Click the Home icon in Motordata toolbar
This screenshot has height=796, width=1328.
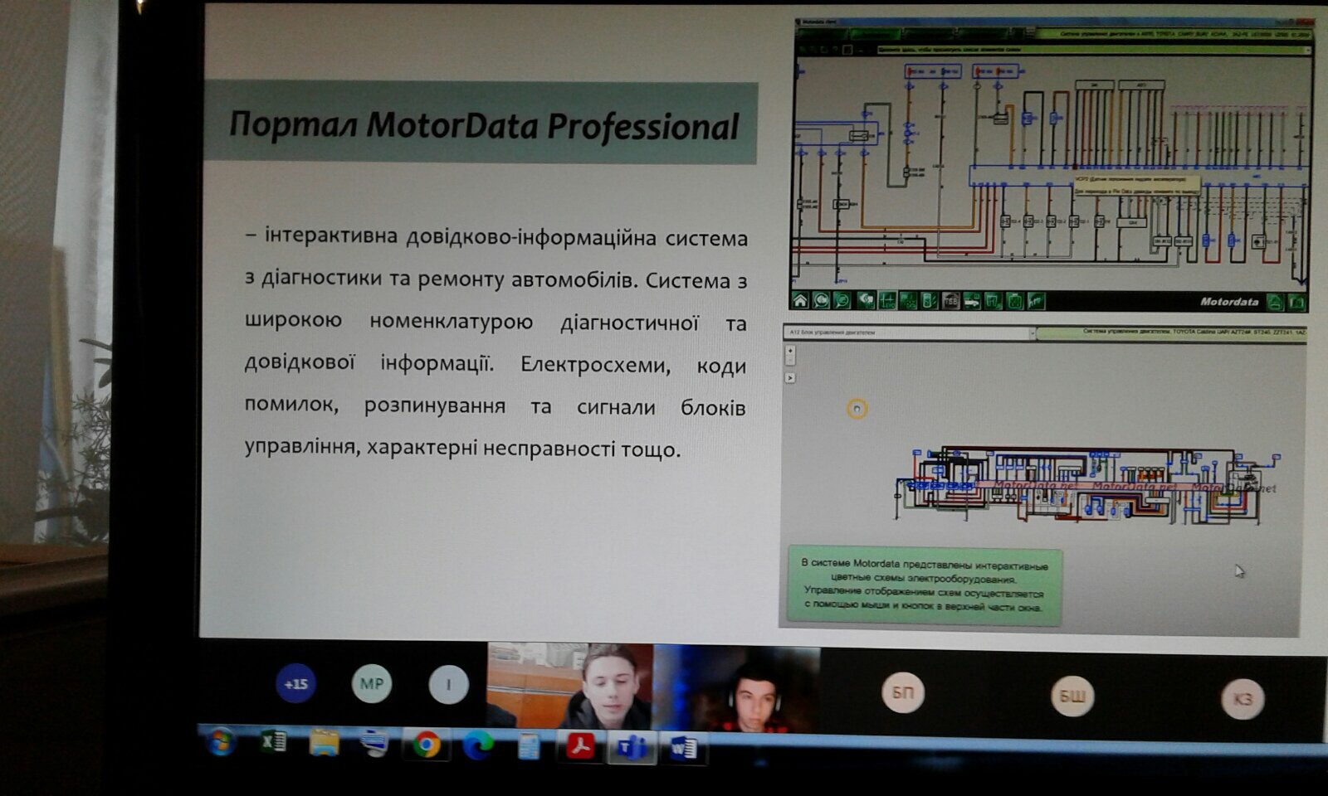pyautogui.click(x=800, y=300)
